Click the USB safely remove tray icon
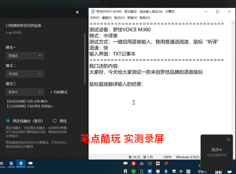The image size is (236, 174). [142, 171]
